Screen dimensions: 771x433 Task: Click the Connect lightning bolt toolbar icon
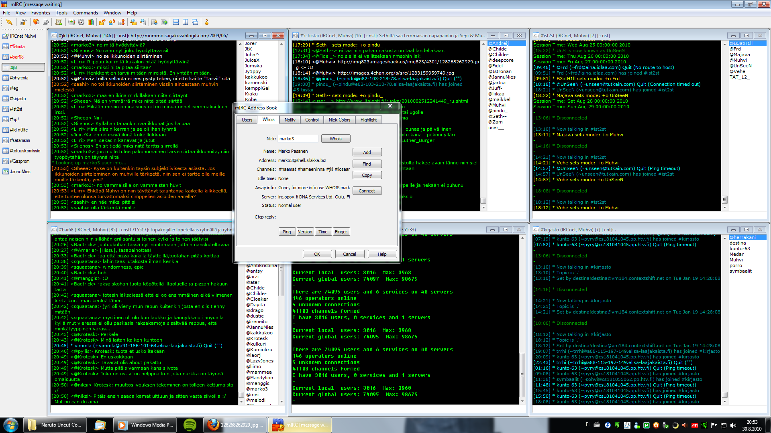coord(9,22)
